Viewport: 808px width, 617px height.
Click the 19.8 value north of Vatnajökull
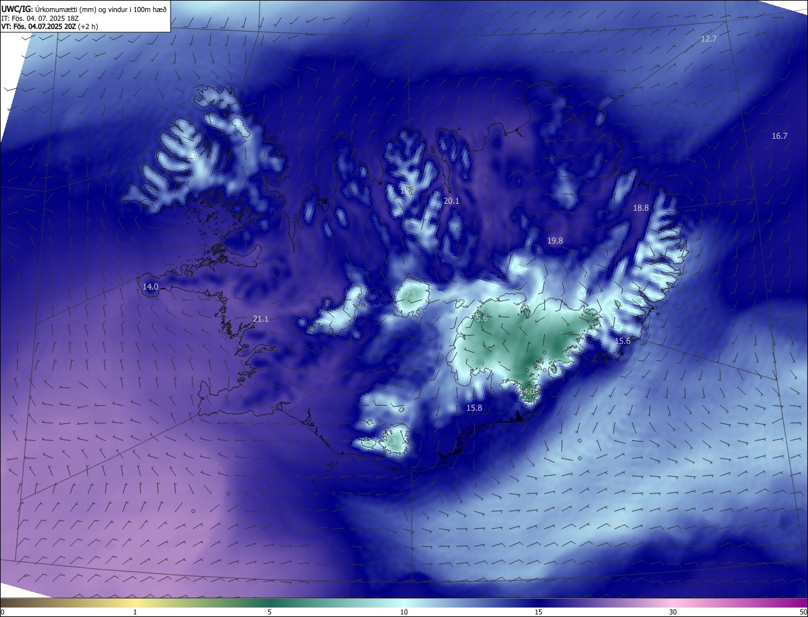click(555, 240)
